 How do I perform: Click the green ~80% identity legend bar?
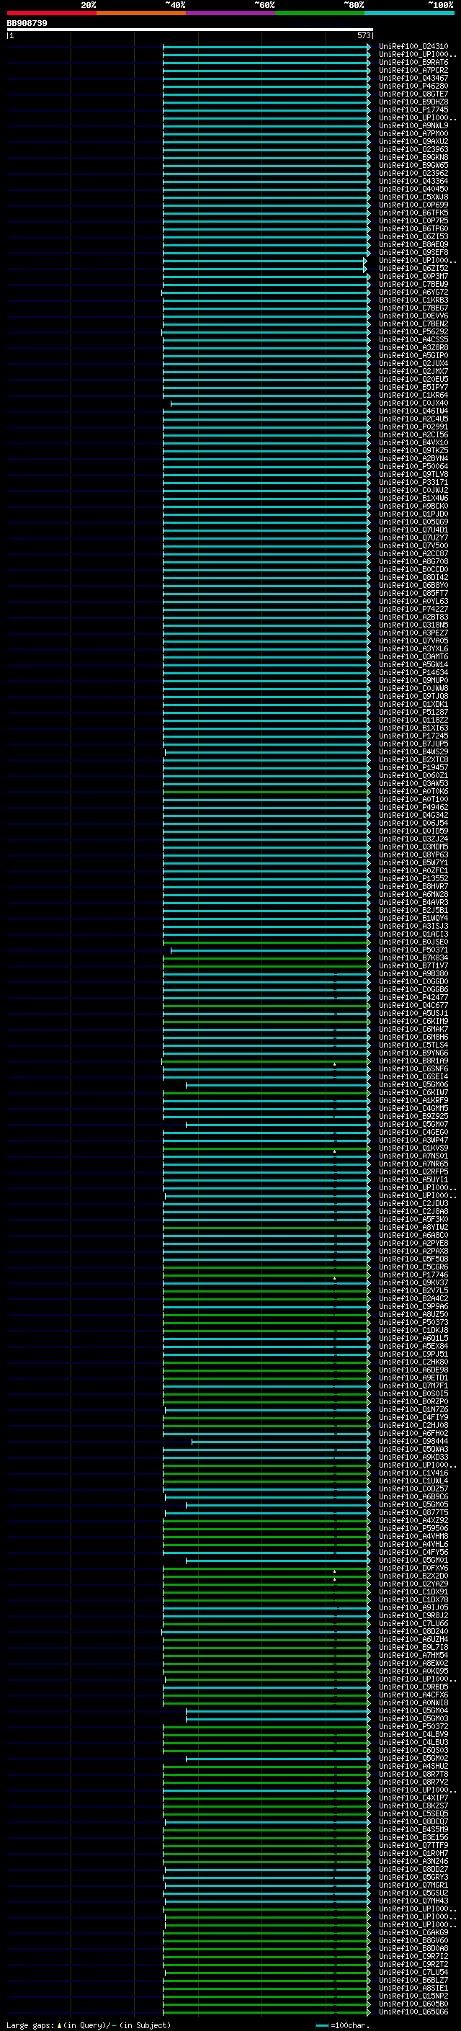click(x=320, y=13)
